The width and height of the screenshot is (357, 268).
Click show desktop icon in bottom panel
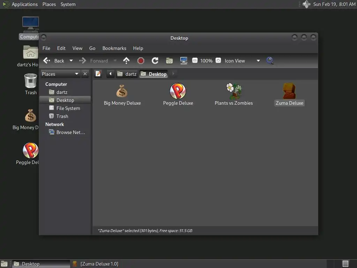(x=4, y=264)
